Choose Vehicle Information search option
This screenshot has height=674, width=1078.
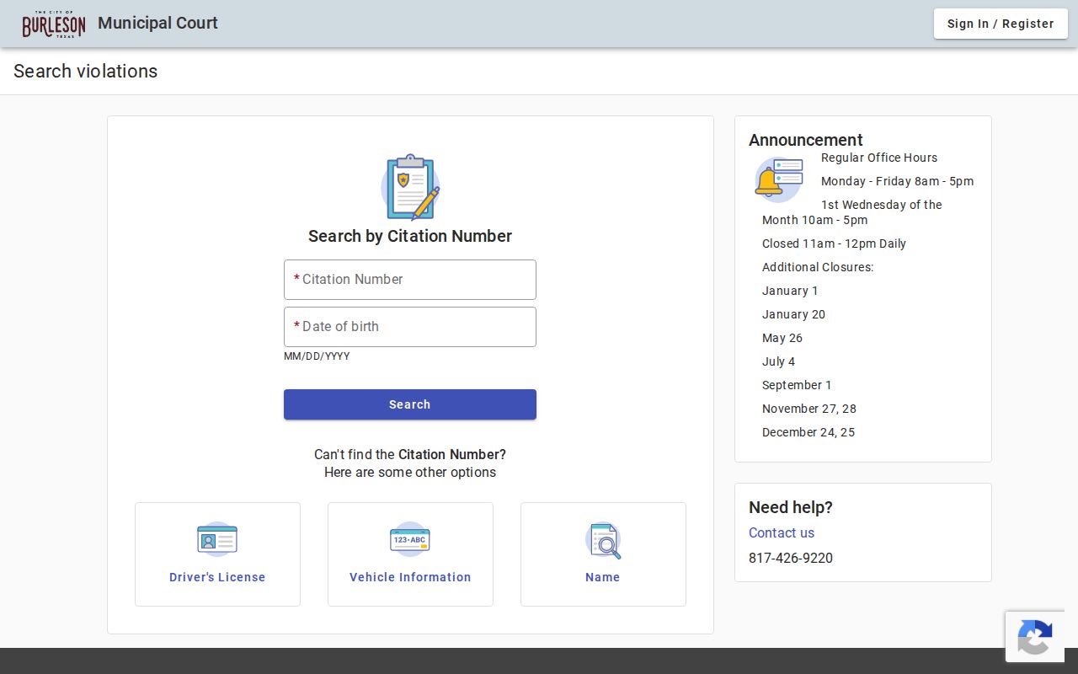pyautogui.click(x=410, y=554)
